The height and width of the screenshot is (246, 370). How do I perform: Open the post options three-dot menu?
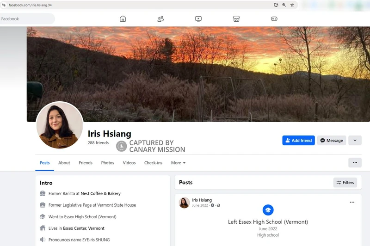(x=352, y=203)
